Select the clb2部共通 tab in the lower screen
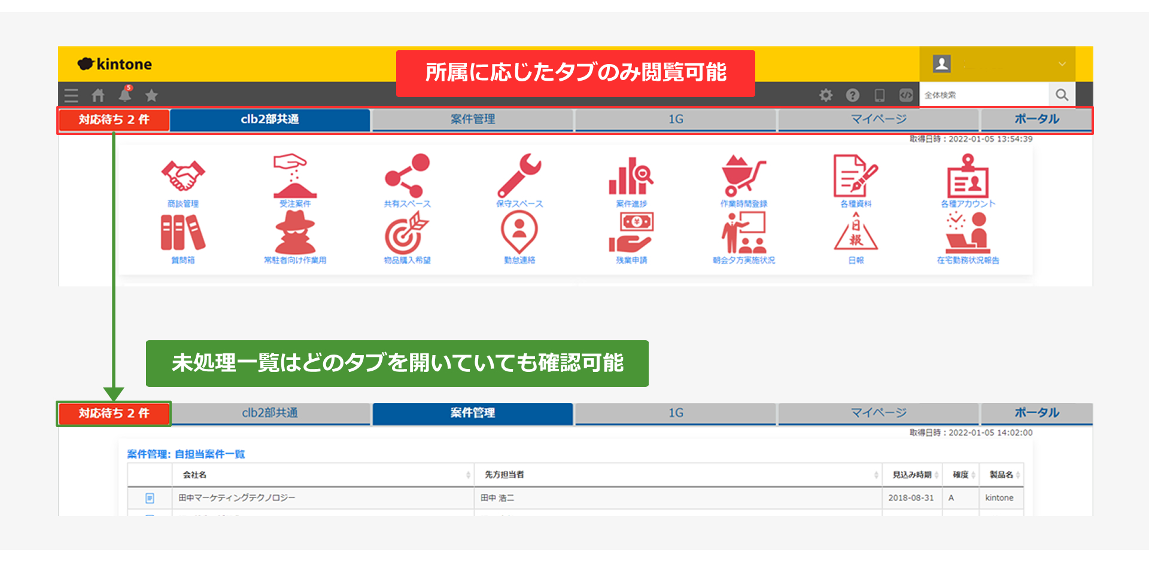1149x574 pixels. tap(270, 413)
